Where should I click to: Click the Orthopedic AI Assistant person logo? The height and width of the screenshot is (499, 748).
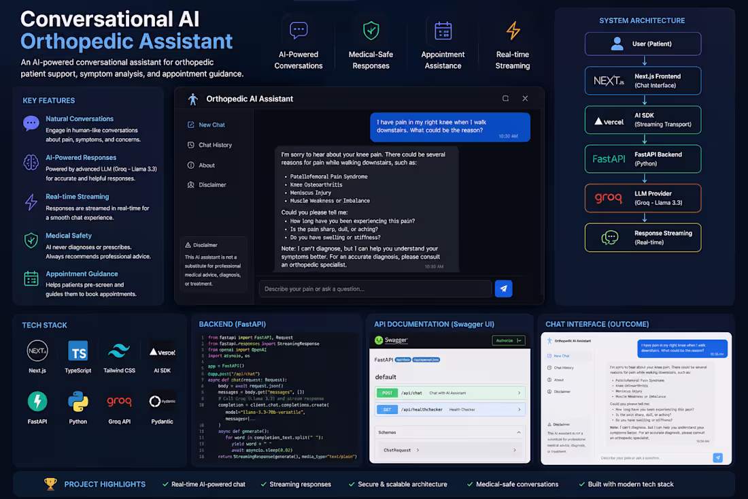(192, 99)
